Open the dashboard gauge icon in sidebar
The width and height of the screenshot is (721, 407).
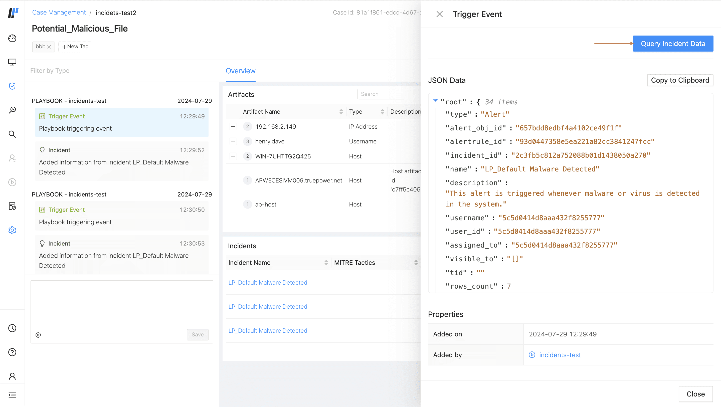[12, 38]
